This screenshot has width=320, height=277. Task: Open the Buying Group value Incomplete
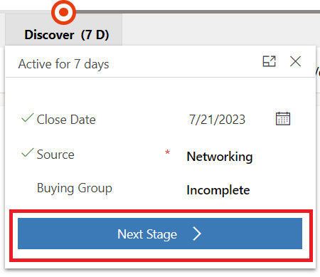(x=218, y=190)
